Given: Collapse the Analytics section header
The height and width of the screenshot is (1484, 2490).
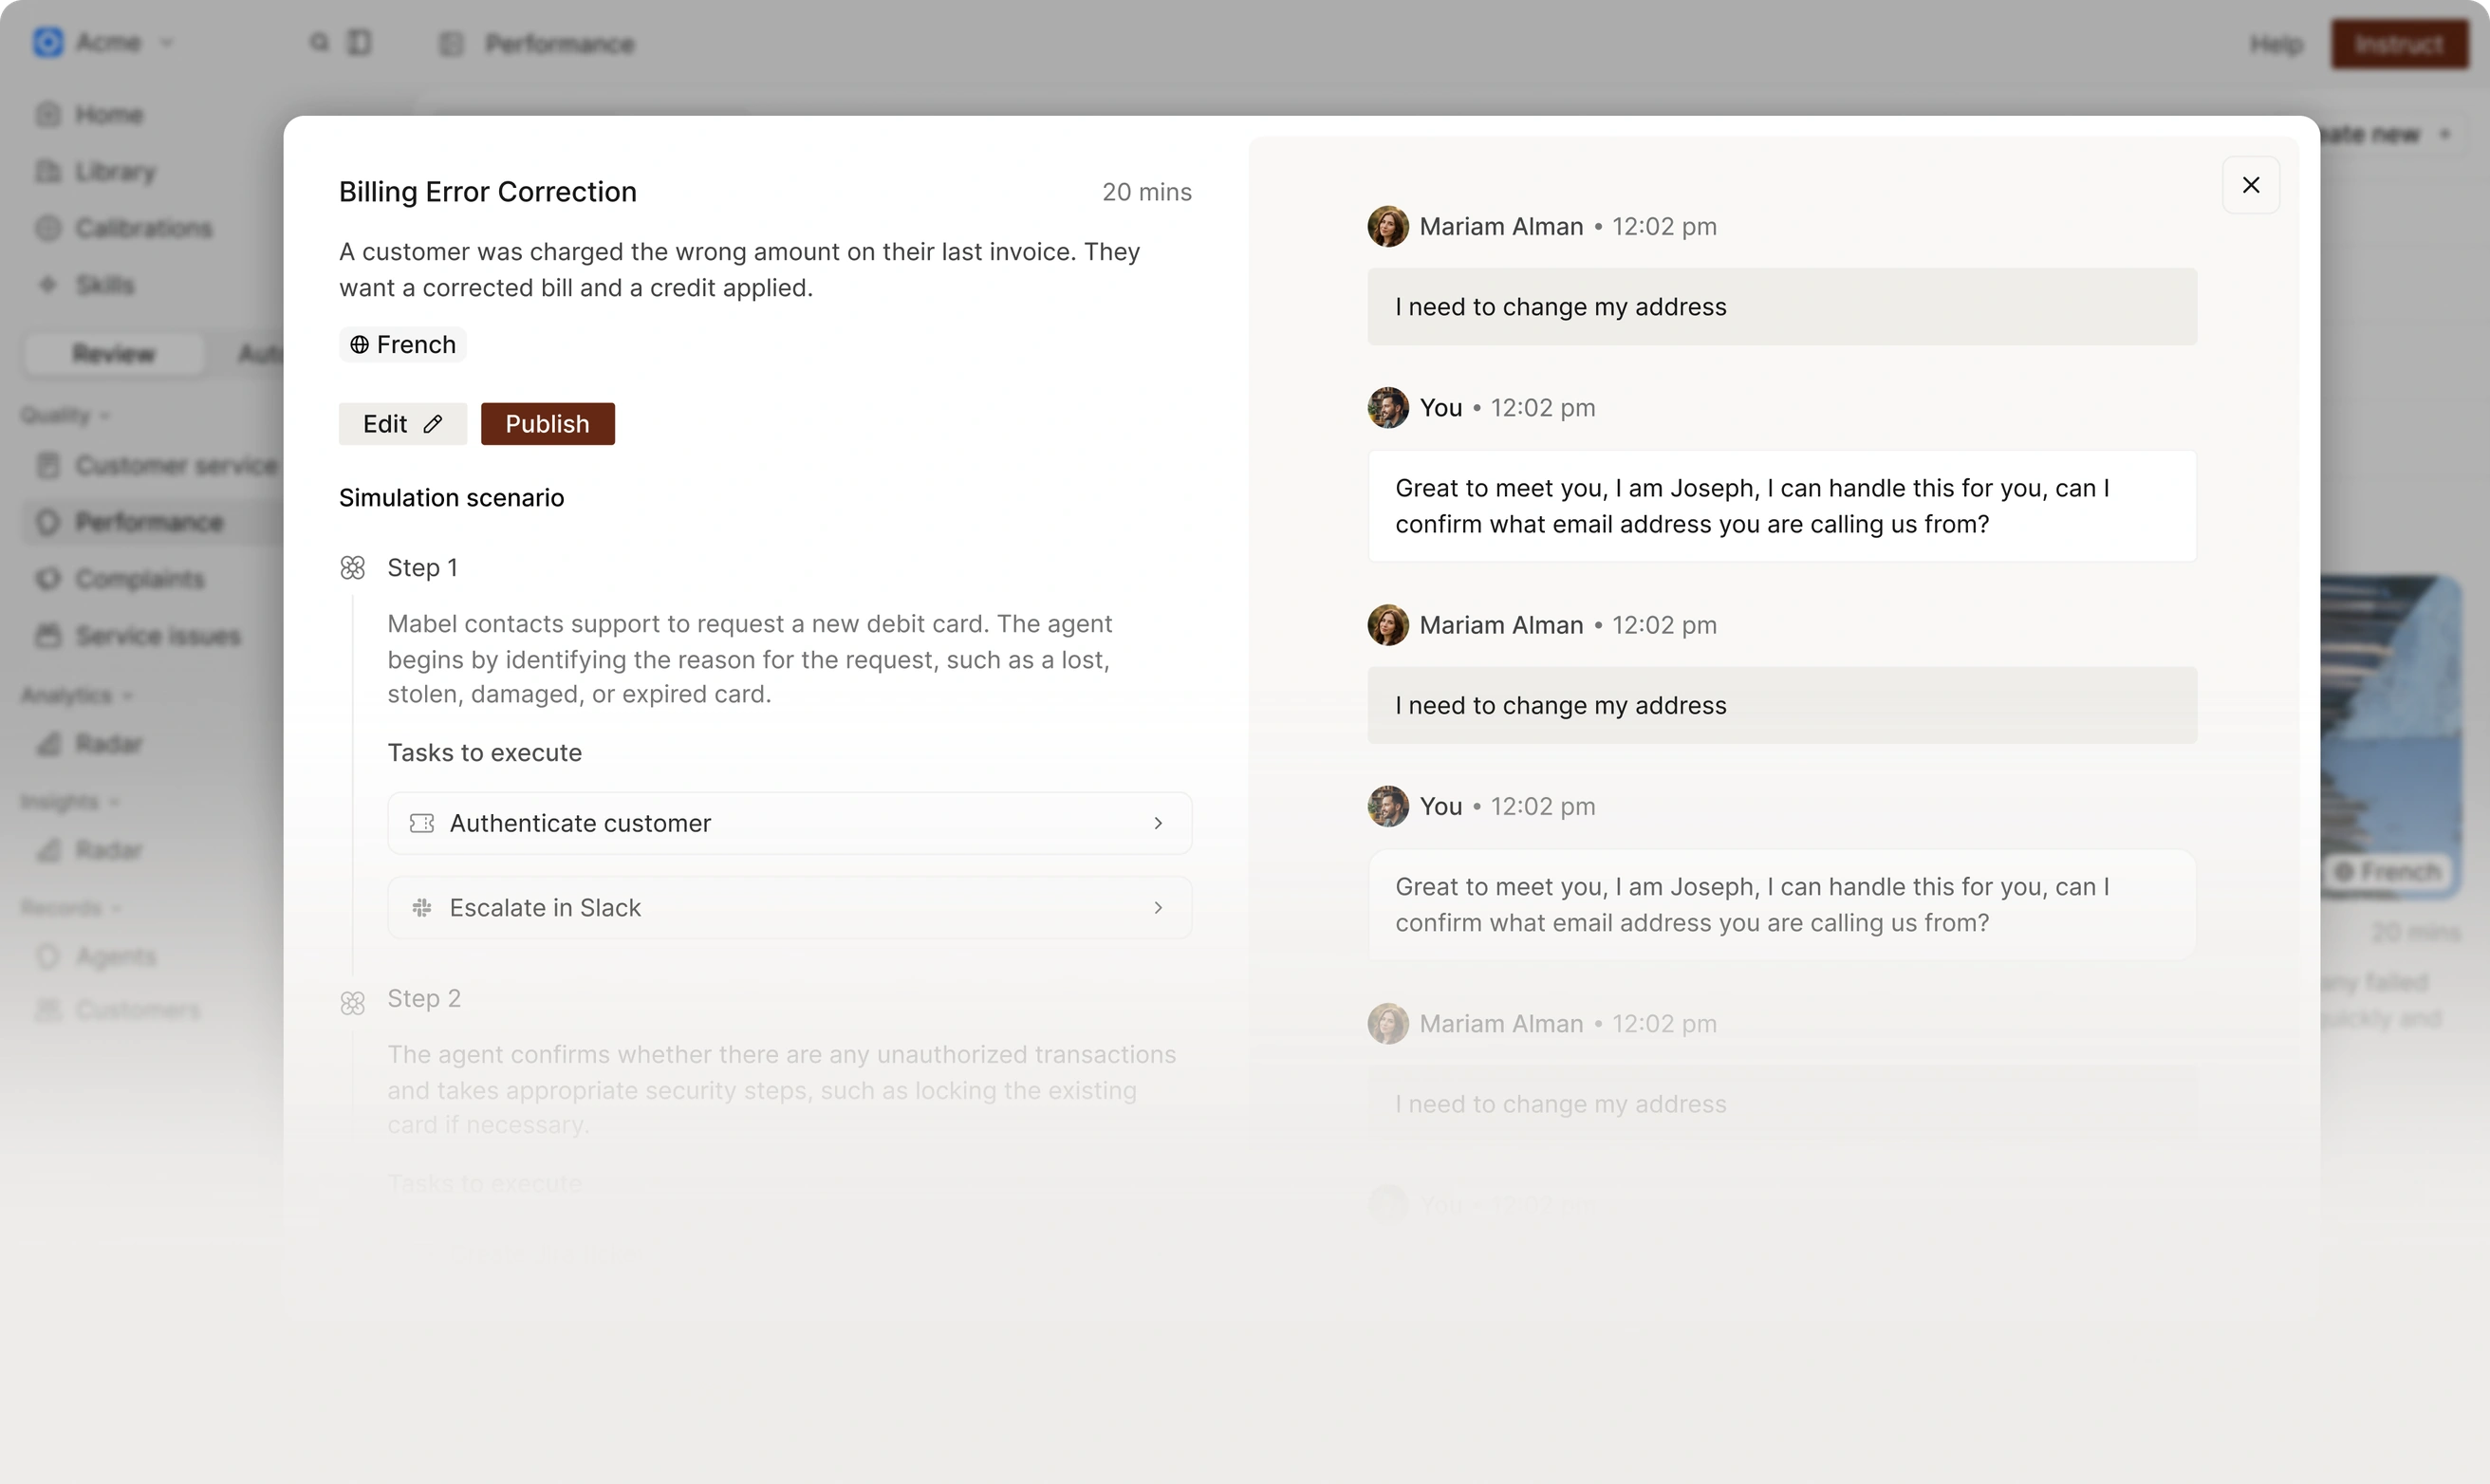Looking at the screenshot, I should tap(75, 695).
